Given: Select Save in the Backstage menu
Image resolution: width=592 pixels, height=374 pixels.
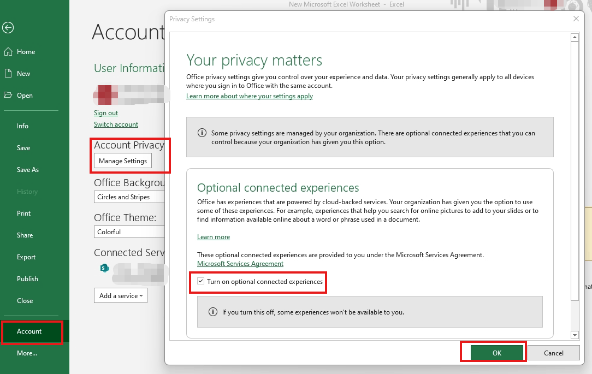Looking at the screenshot, I should click(x=23, y=148).
